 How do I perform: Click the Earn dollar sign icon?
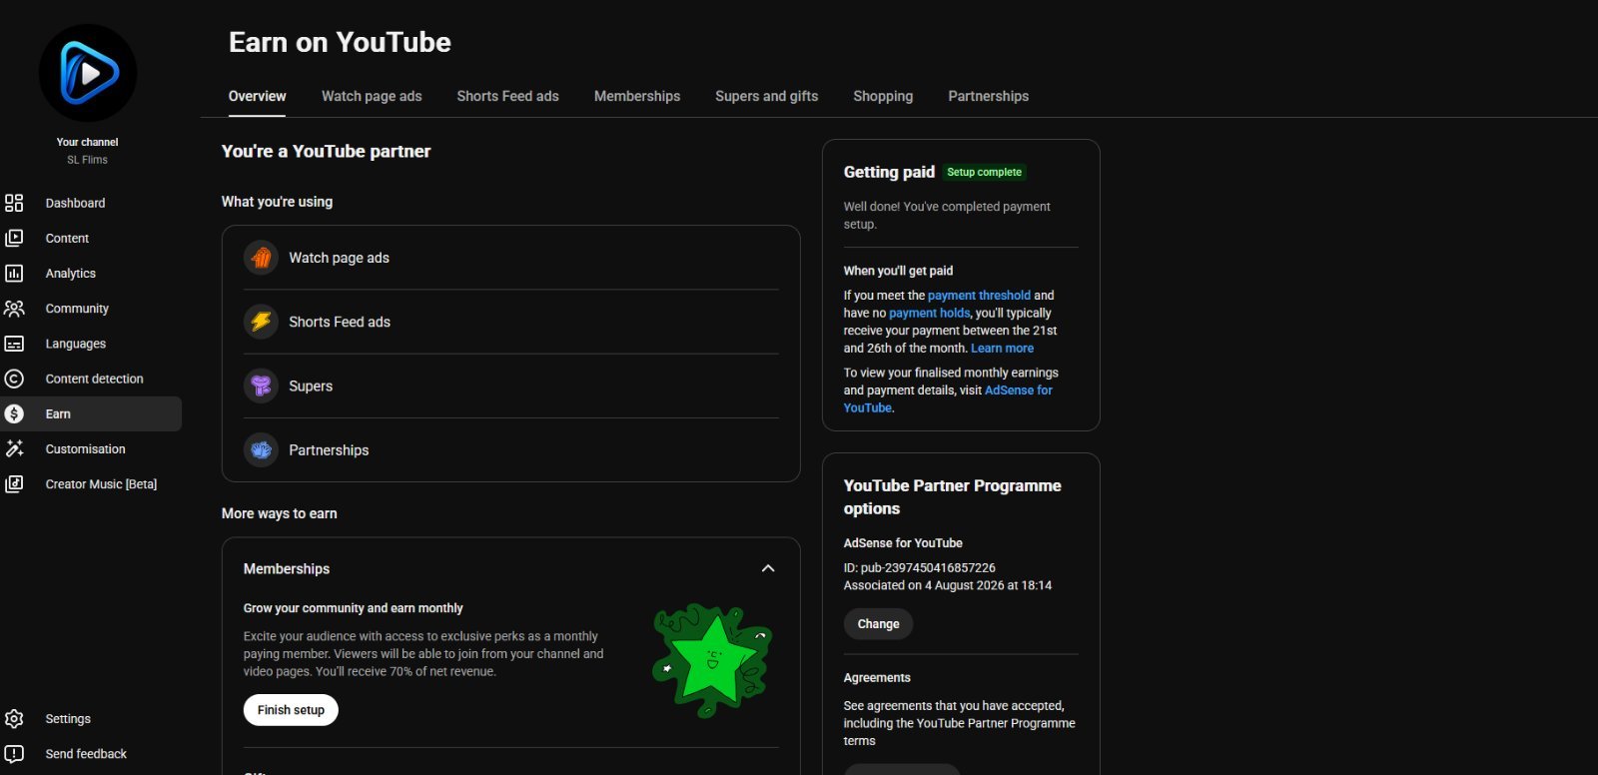(x=14, y=413)
